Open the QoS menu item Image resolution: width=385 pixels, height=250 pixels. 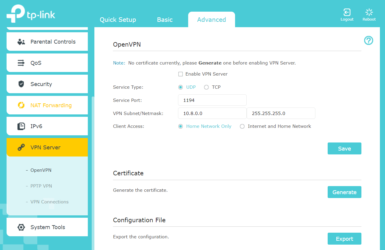[x=47, y=63]
